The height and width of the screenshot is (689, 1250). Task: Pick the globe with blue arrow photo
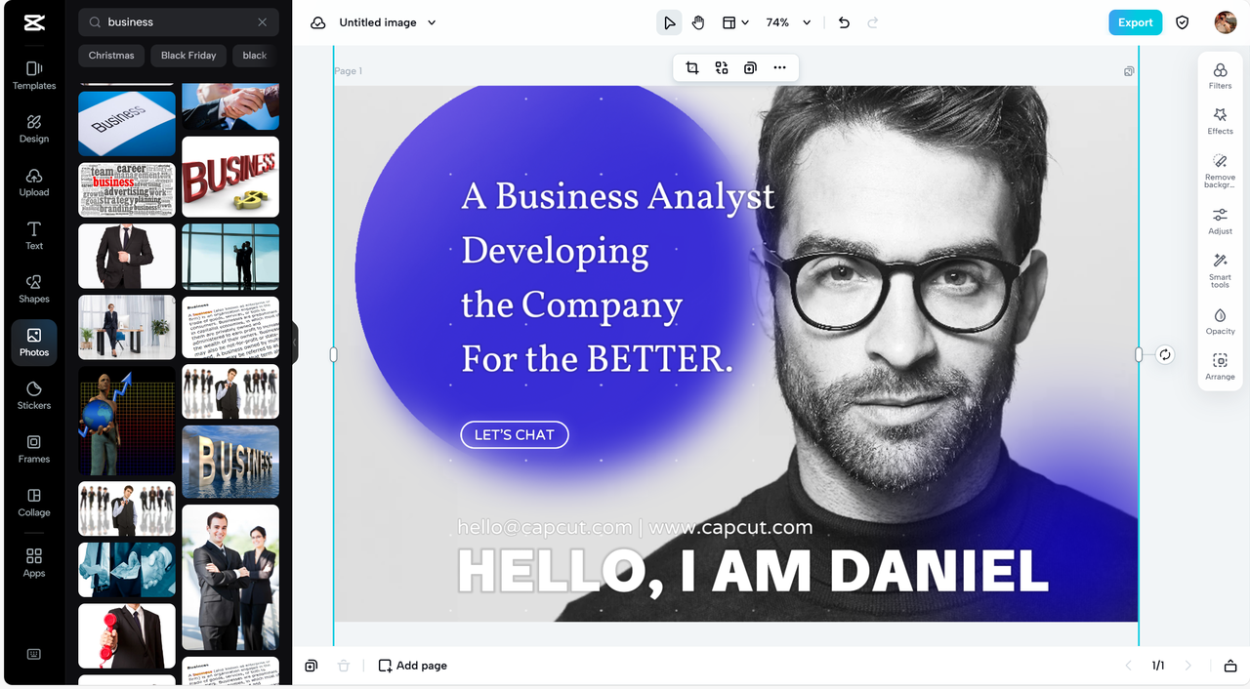(127, 421)
